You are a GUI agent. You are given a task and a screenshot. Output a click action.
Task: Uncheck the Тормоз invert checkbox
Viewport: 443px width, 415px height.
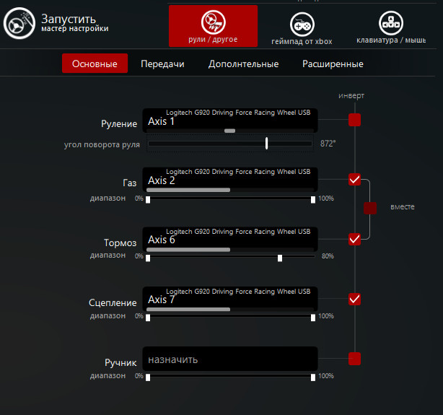point(354,239)
